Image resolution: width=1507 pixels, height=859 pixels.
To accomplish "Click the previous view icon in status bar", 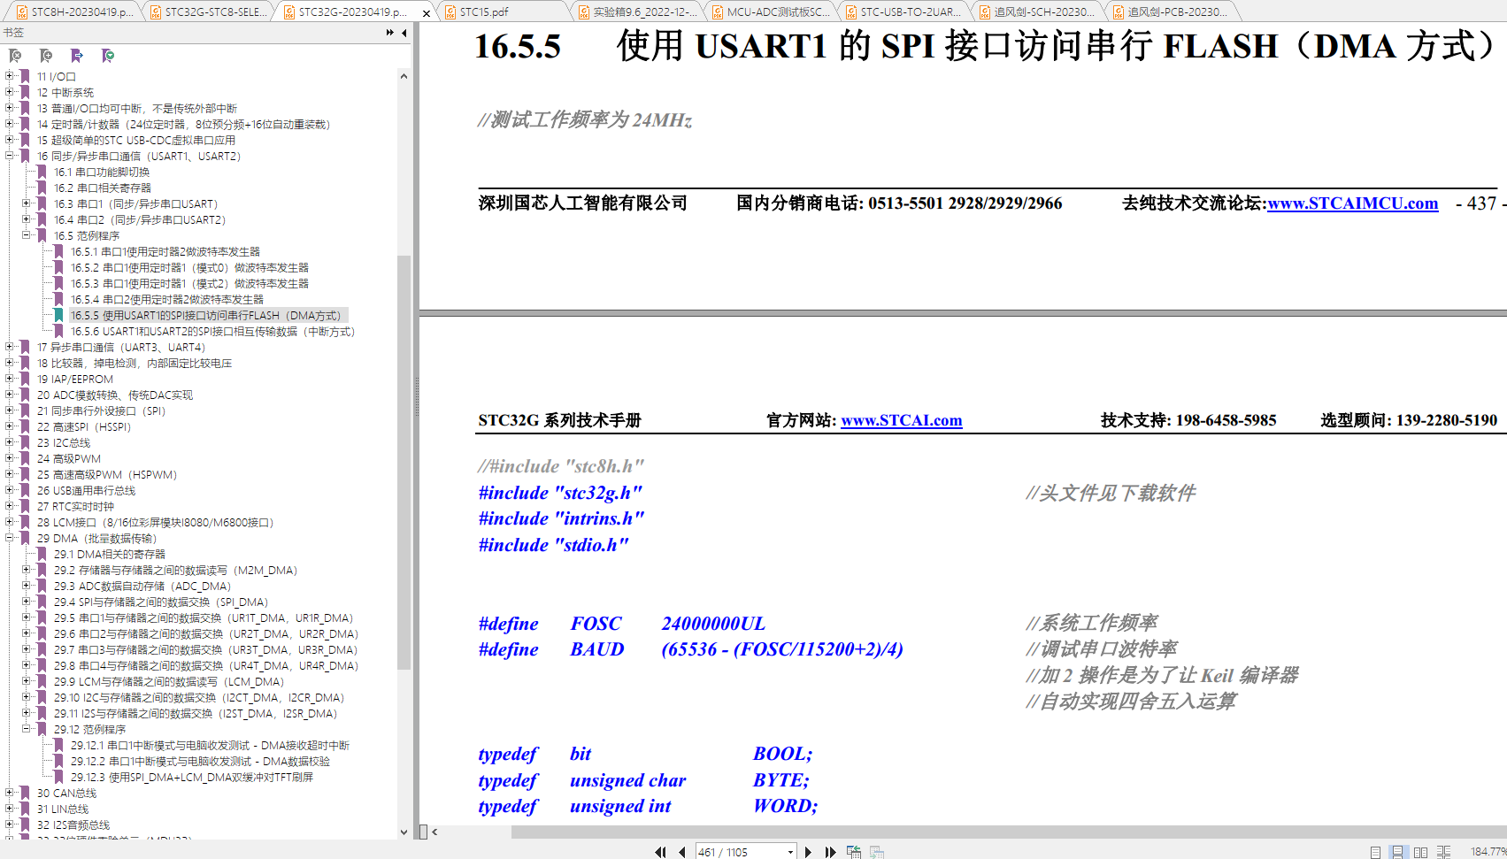I will tap(854, 852).
